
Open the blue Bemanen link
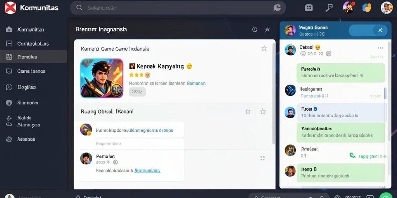pos(196,83)
